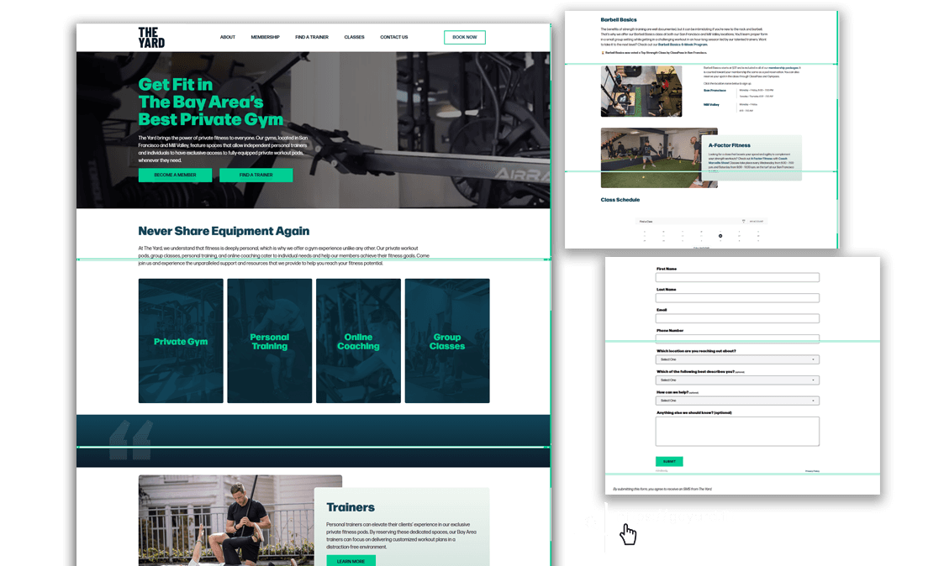Click the Become a Member button

point(175,176)
